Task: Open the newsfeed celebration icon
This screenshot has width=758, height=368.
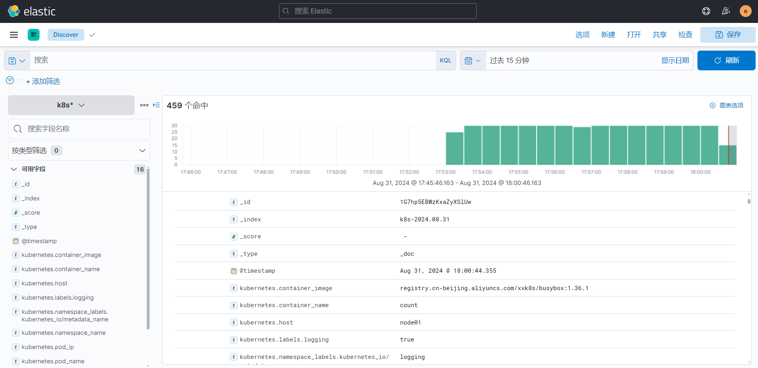Action: point(726,11)
